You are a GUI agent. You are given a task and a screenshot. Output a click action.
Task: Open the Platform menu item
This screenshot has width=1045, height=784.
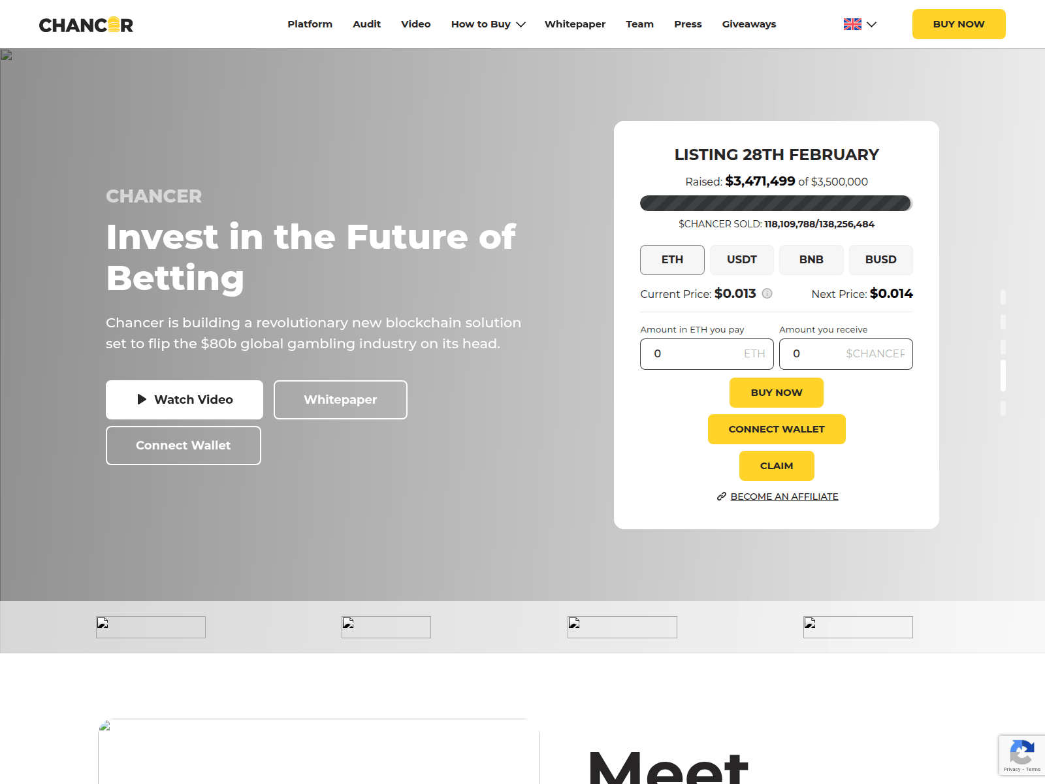coord(310,24)
